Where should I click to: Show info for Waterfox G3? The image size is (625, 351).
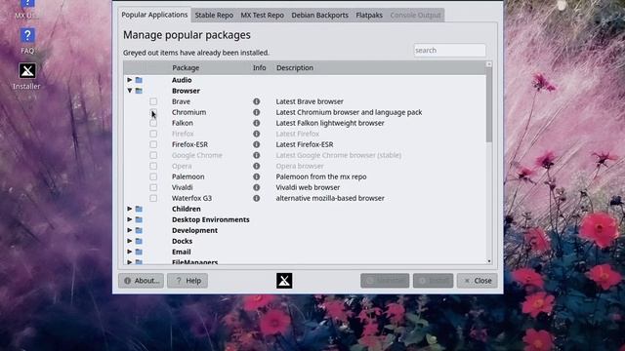[256, 198]
